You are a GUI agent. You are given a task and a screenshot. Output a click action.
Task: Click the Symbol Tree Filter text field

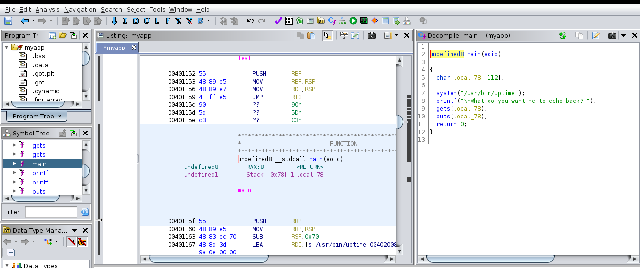[51, 212]
